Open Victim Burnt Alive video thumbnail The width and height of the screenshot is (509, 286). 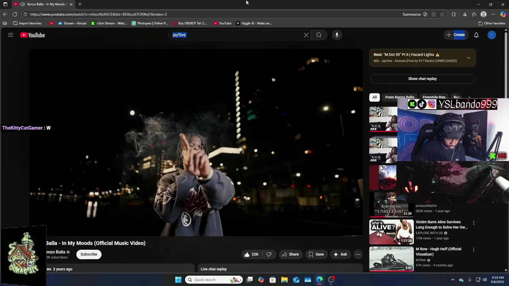pyautogui.click(x=391, y=232)
